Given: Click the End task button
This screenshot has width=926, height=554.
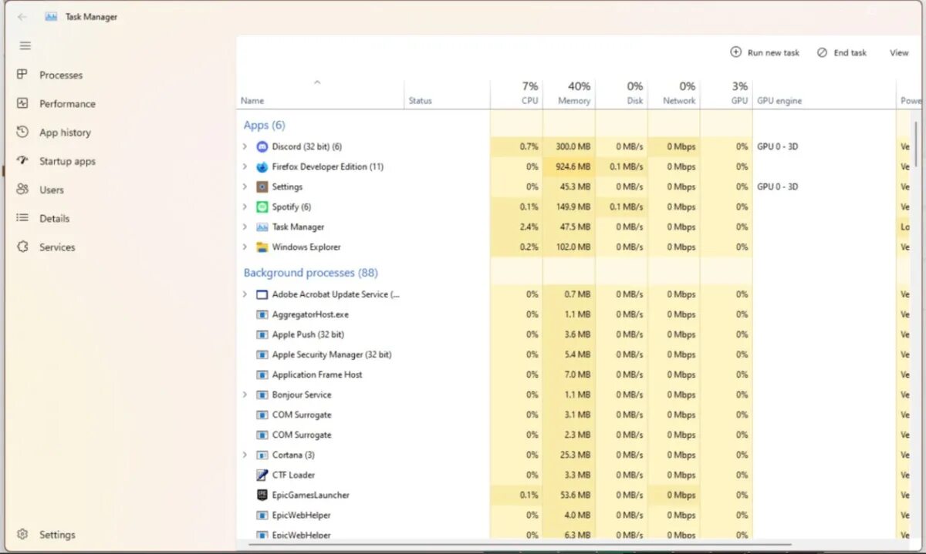Looking at the screenshot, I should click(841, 52).
